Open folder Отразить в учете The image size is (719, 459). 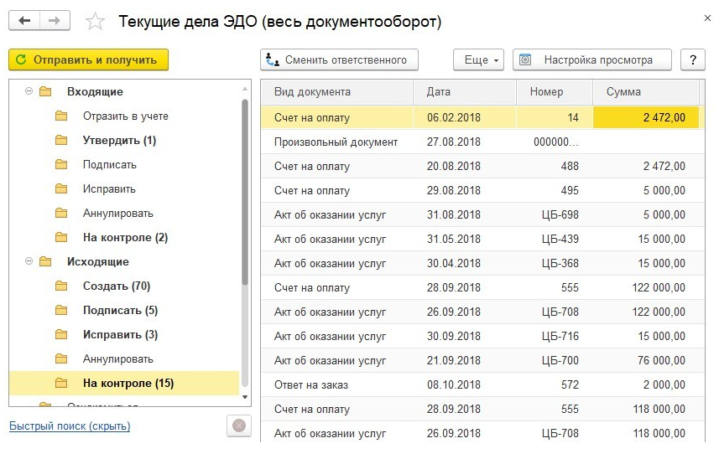coord(125,116)
